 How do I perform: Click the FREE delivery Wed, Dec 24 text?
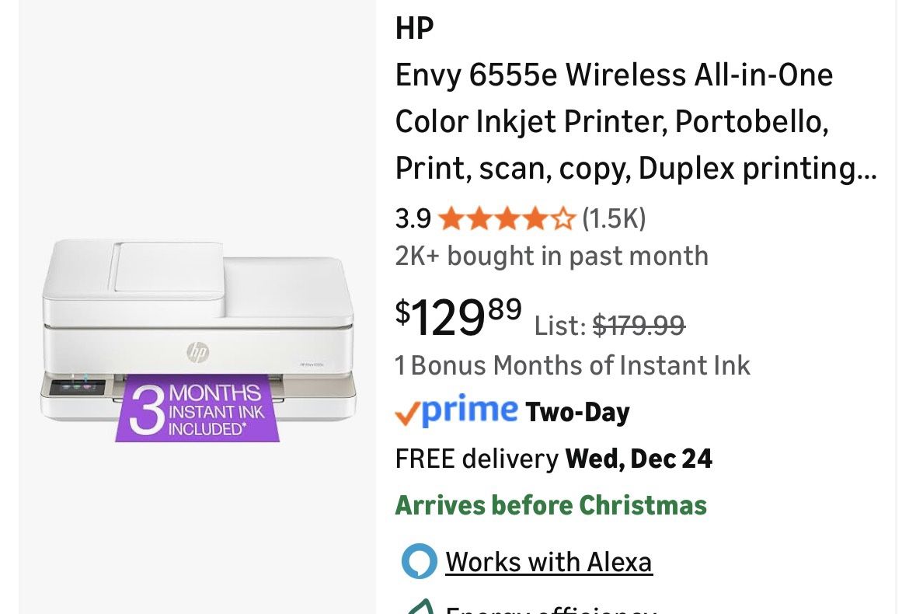point(553,459)
